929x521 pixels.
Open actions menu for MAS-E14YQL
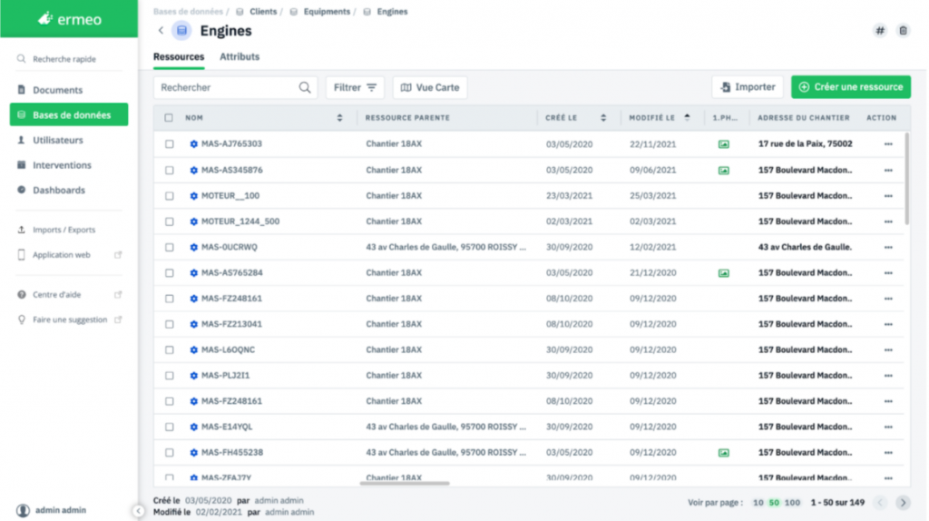(888, 427)
